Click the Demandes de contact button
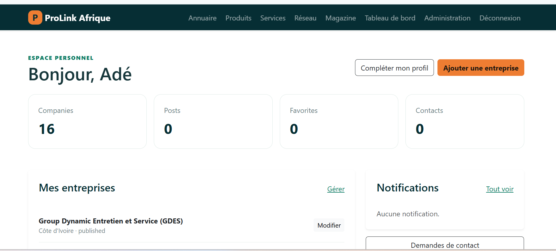The height and width of the screenshot is (251, 556). pyautogui.click(x=445, y=244)
